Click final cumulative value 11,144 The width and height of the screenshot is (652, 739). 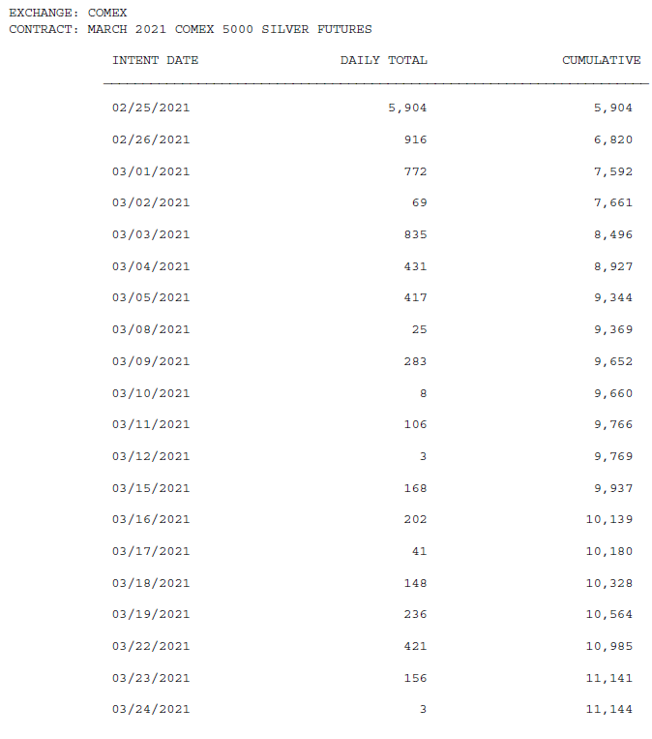pyautogui.click(x=609, y=709)
